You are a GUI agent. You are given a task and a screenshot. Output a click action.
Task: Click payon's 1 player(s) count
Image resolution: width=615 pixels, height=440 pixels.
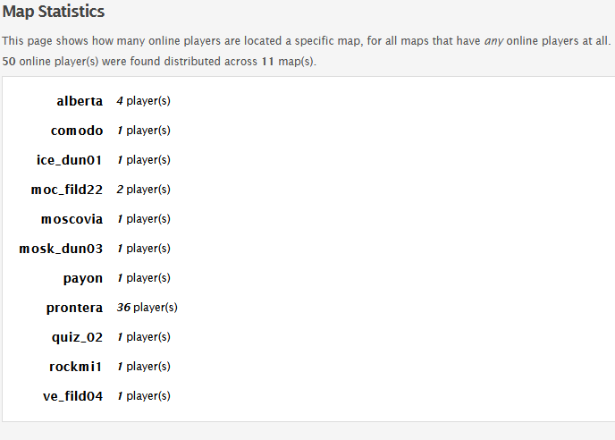tap(144, 278)
